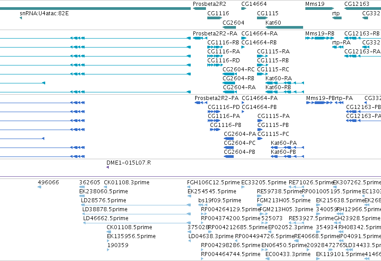Select protein Kat60-PA label
Viewport: 381px width, 261px height.
284,143
